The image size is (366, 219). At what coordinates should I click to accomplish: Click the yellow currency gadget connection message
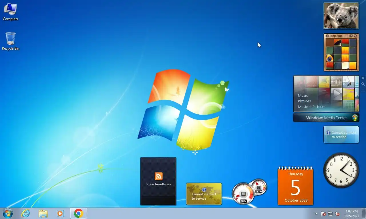(x=204, y=196)
